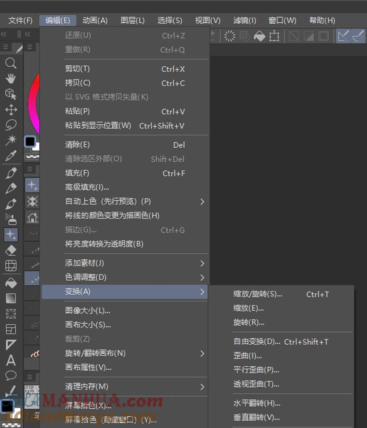This screenshot has height=428, width=367.
Task: Select the Zoom magnifier tool
Action: pos(11,63)
